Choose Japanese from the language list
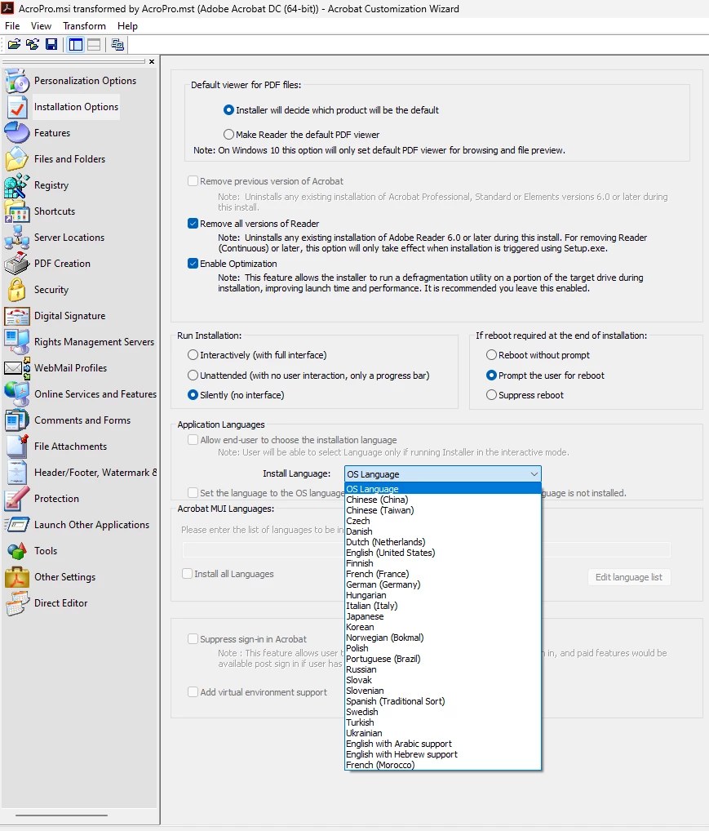Image resolution: width=709 pixels, height=831 pixels. point(443,616)
